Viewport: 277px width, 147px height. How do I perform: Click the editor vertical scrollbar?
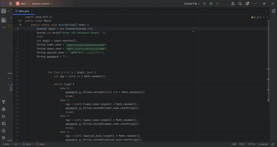268,61
